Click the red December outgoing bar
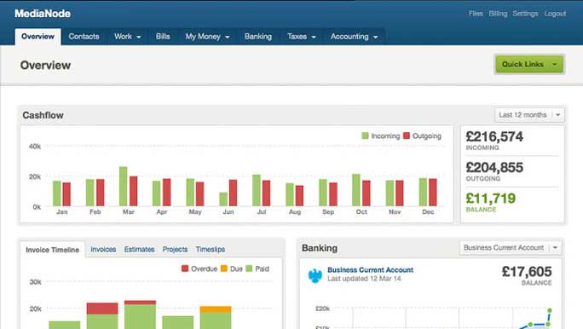 click(x=433, y=193)
